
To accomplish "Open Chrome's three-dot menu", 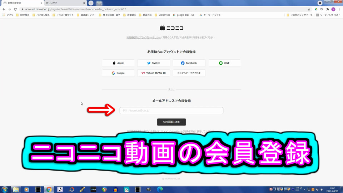I will 339,9.
